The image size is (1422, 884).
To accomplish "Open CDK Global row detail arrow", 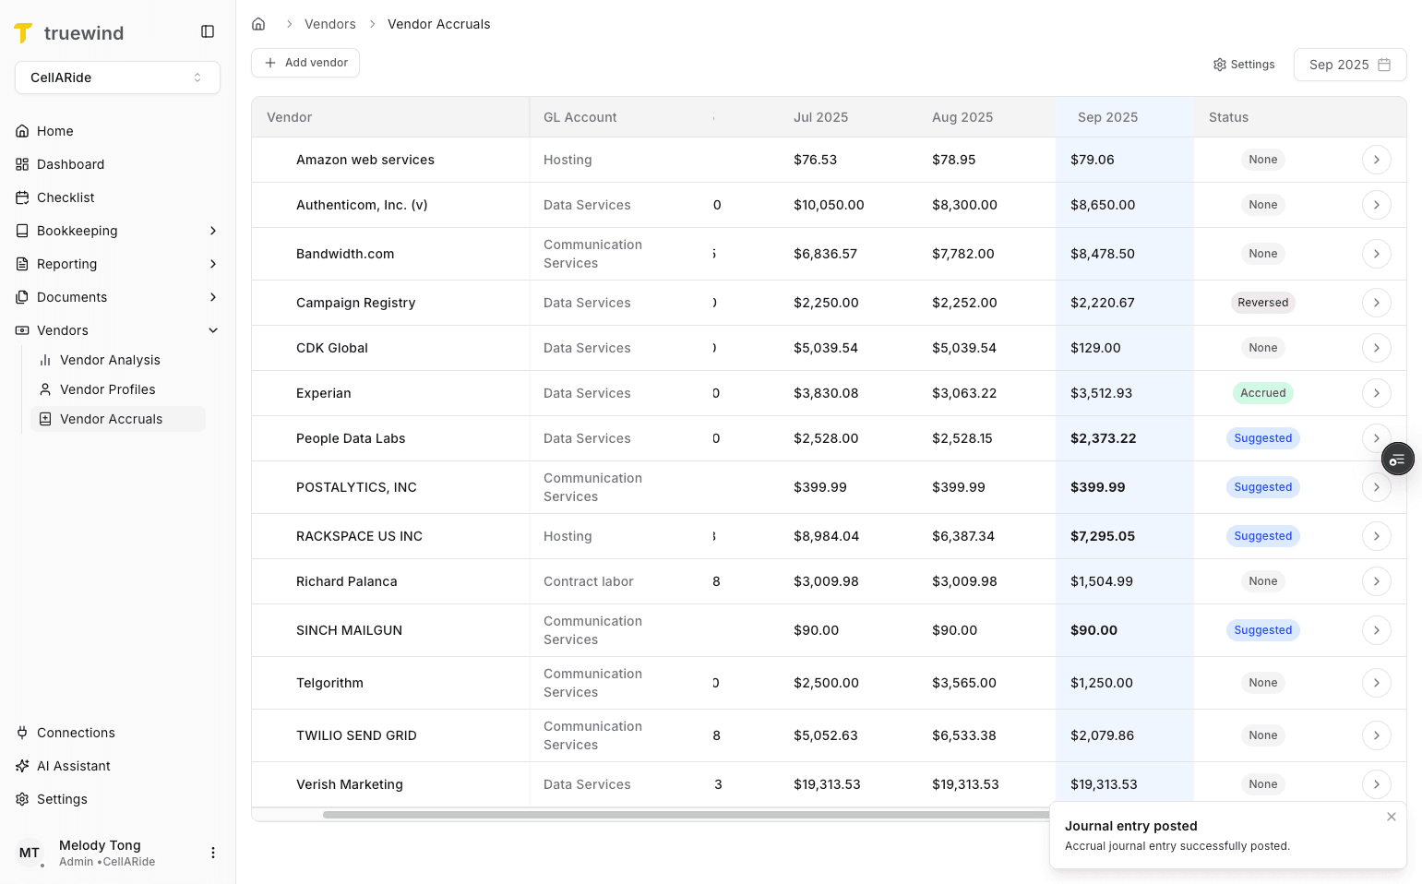I will tap(1376, 348).
